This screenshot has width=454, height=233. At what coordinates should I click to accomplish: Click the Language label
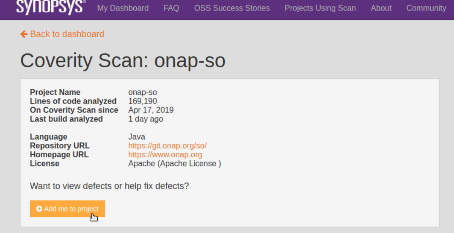pos(48,137)
